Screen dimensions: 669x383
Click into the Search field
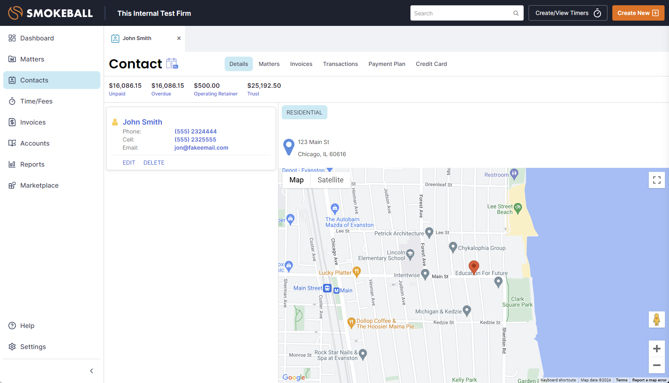coord(467,13)
